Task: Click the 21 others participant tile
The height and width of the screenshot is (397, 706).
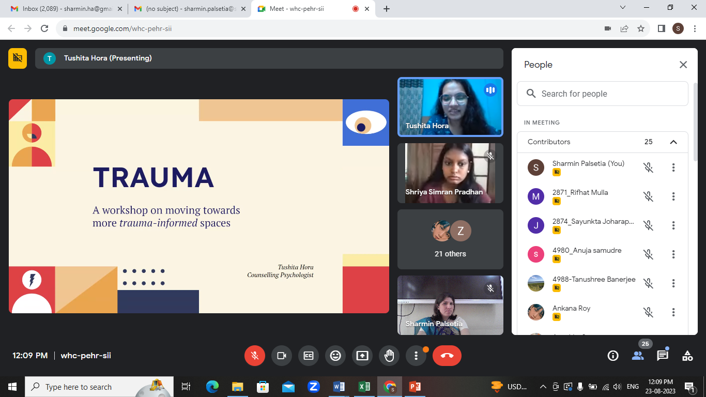Action: (450, 239)
